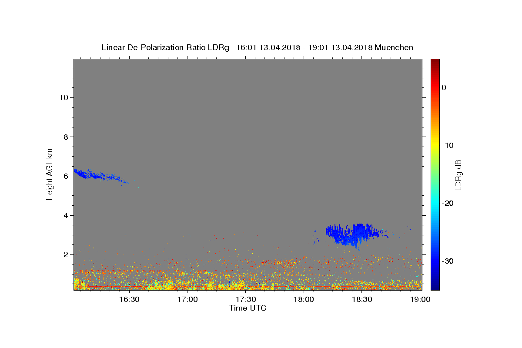Image resolution: width=522 pixels, height=348 pixels.
Task: Click the 'Time UTC' x-axis label
Action: 248,308
